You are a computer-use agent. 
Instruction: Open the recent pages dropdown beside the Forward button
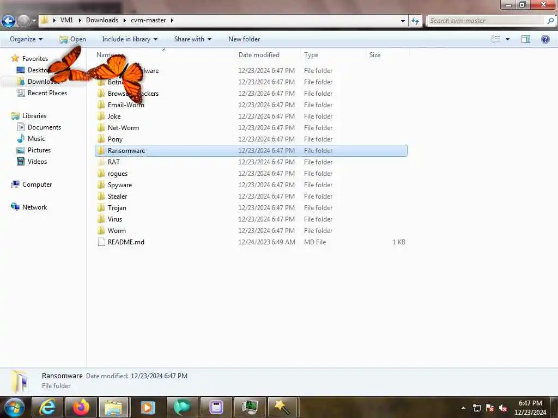coord(34,21)
